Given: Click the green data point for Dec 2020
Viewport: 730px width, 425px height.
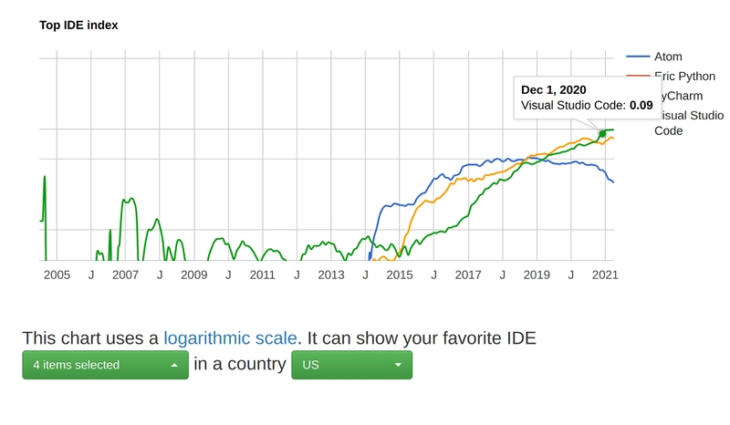Looking at the screenshot, I should click(x=602, y=133).
